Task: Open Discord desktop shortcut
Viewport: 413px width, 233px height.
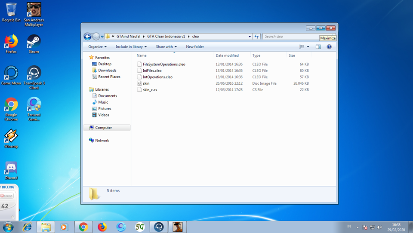Action: (x=11, y=171)
